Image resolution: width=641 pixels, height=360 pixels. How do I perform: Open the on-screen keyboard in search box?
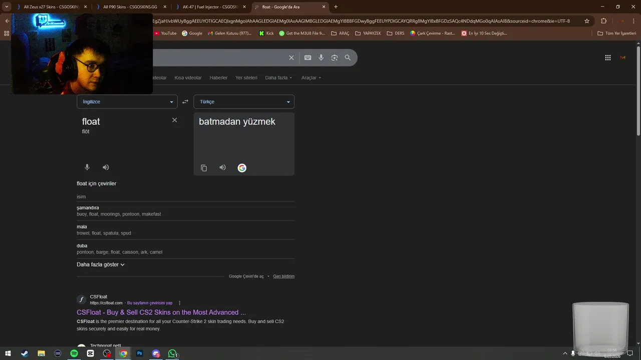(x=308, y=57)
